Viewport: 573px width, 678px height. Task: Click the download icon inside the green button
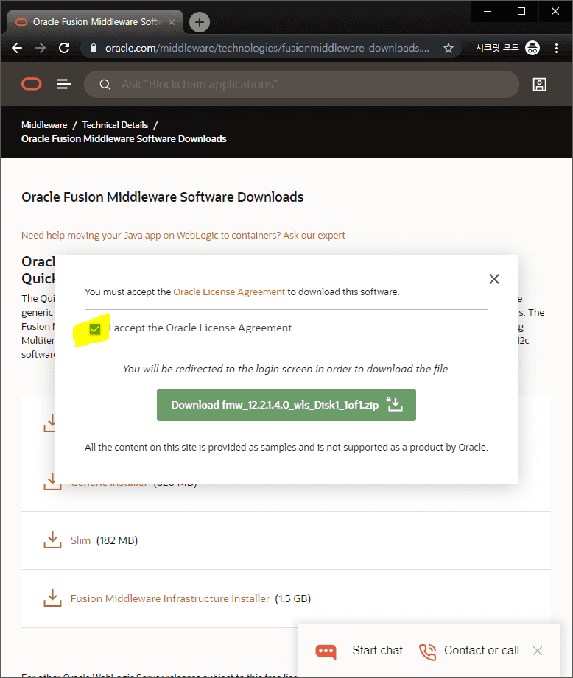[394, 404]
